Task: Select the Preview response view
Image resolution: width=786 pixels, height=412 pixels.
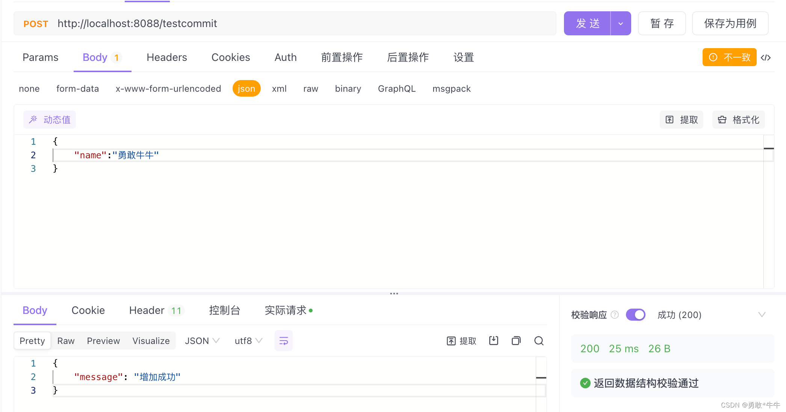Action: [x=103, y=341]
